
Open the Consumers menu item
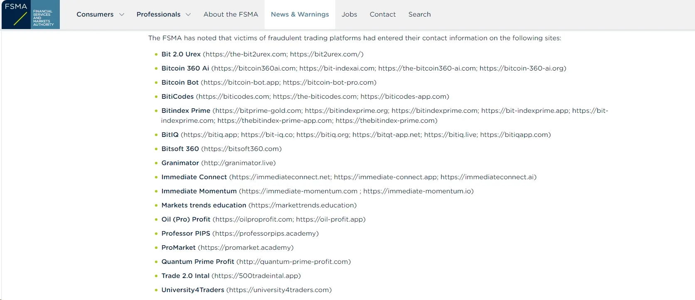click(95, 15)
